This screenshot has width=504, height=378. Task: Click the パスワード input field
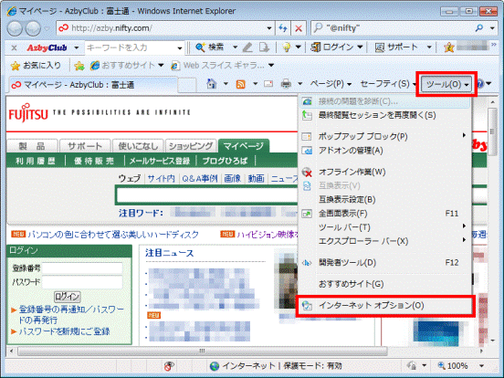[82, 282]
